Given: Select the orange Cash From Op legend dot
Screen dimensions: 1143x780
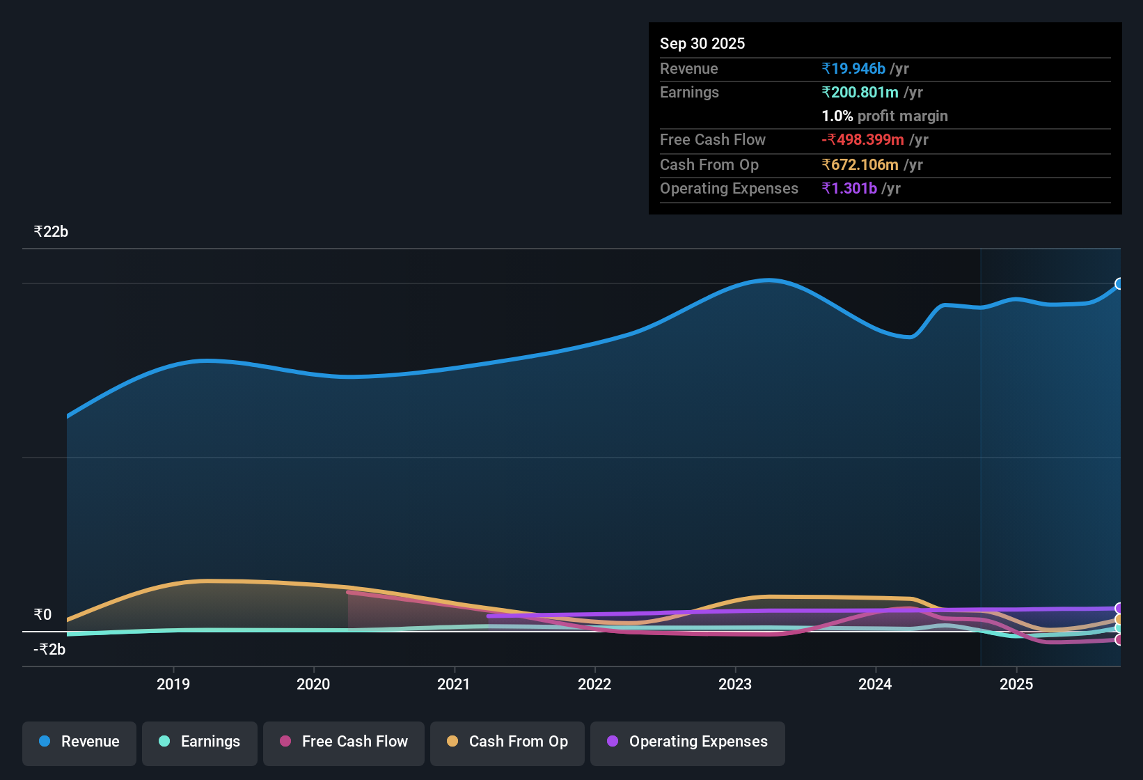Looking at the screenshot, I should click(452, 742).
